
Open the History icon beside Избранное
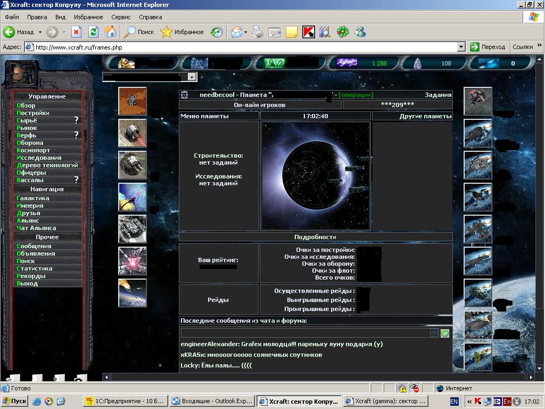click(217, 32)
